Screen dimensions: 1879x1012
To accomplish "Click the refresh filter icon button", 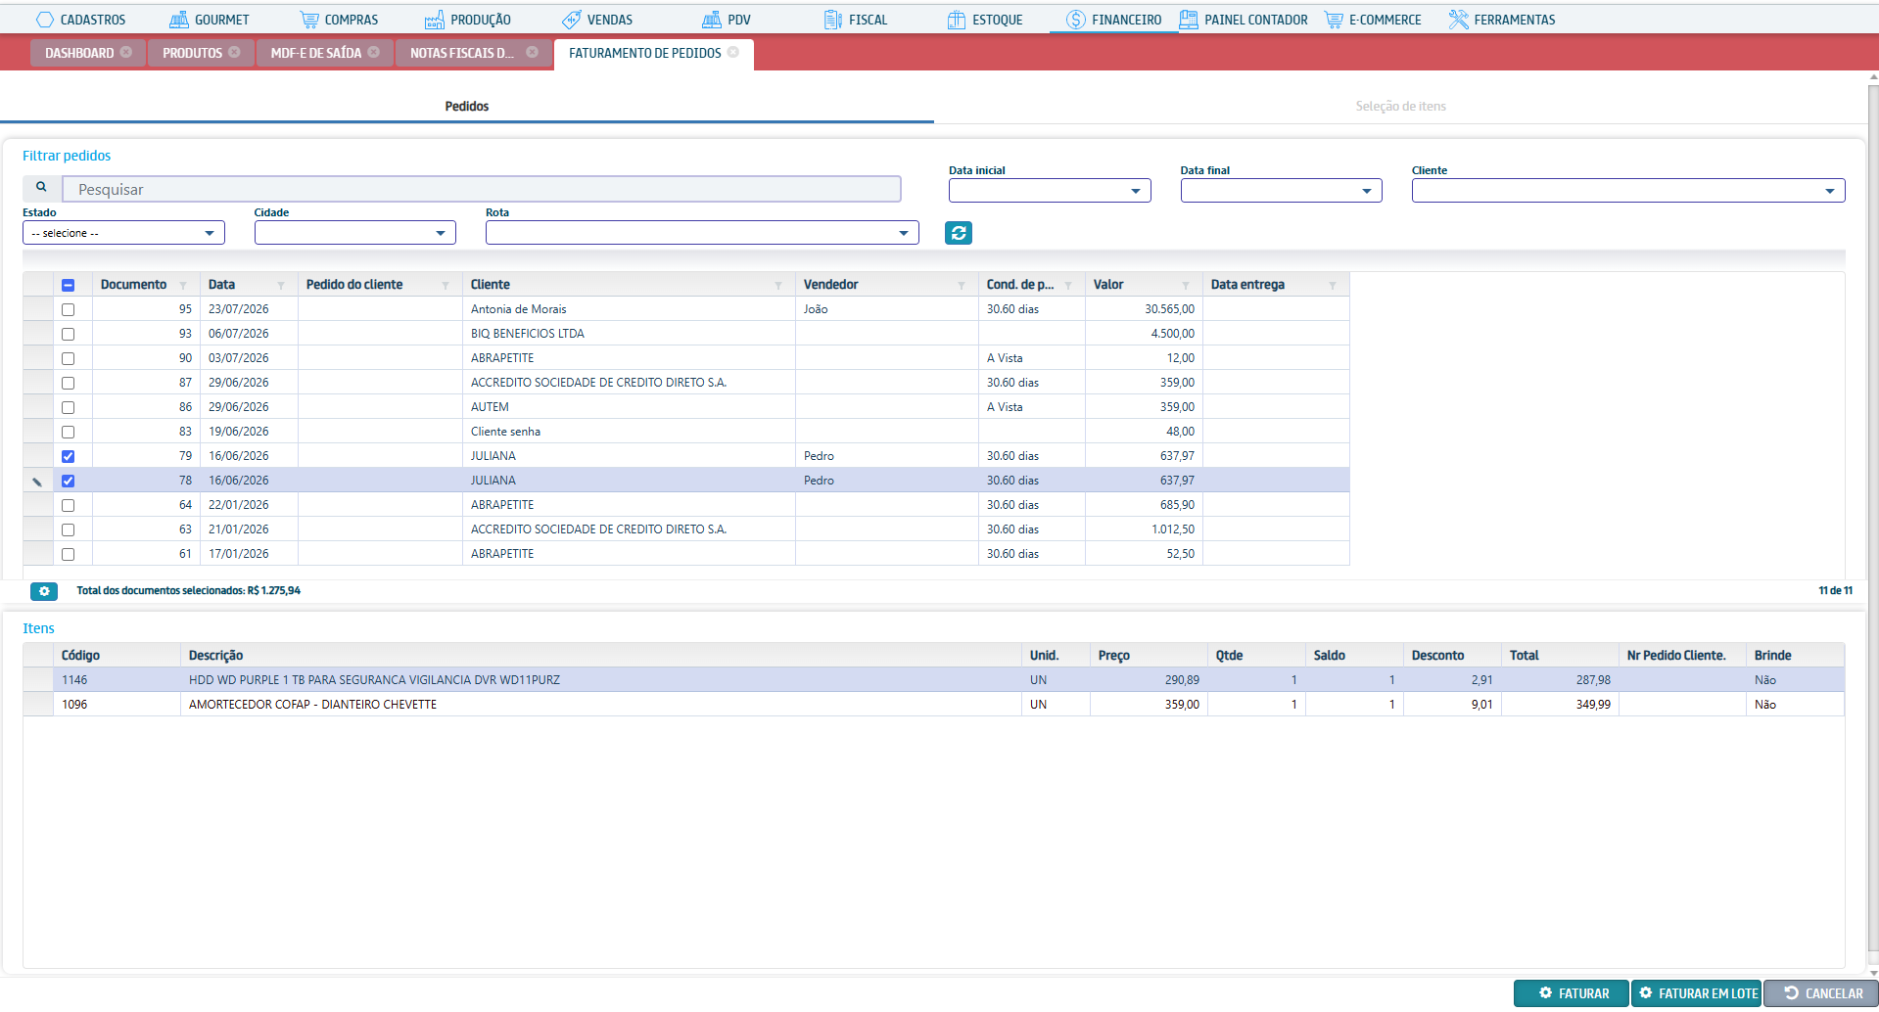I will coord(959,233).
